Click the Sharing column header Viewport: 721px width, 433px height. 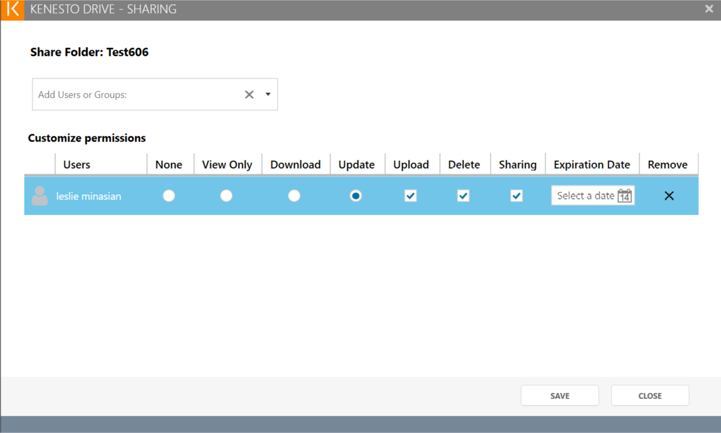(518, 165)
